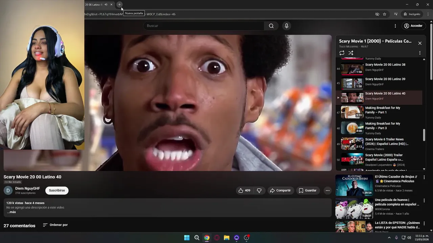The image size is (433, 243).
Task: Open the browser media control icon
Action: pyautogui.click(x=396, y=14)
